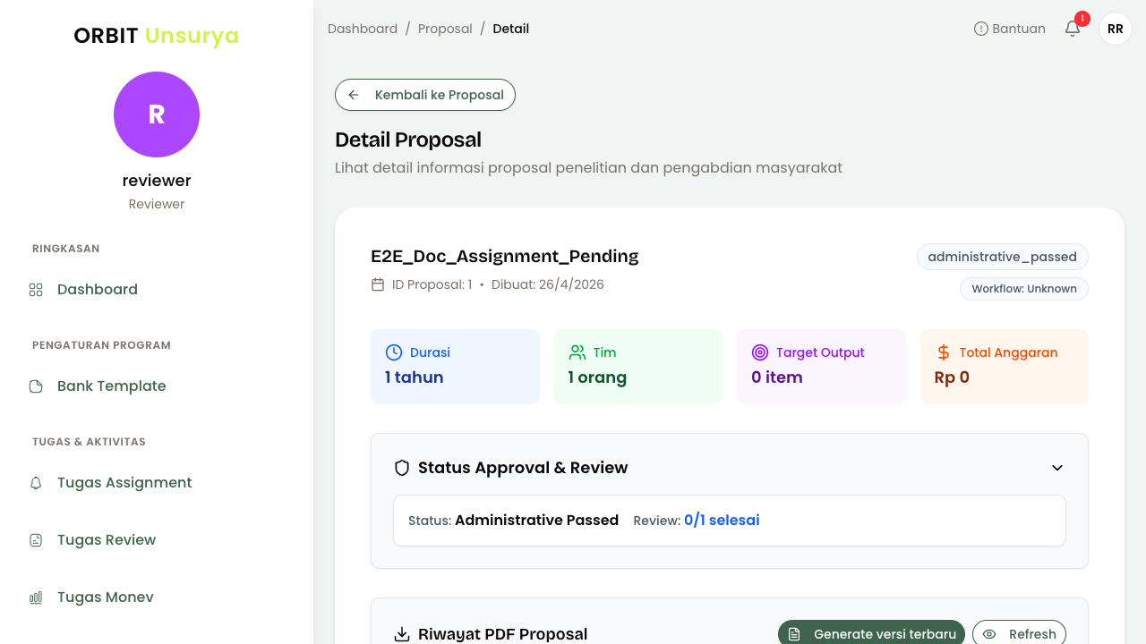This screenshot has height=644, width=1146.
Task: Click the Rp 0 budget value
Action: pyautogui.click(x=952, y=377)
